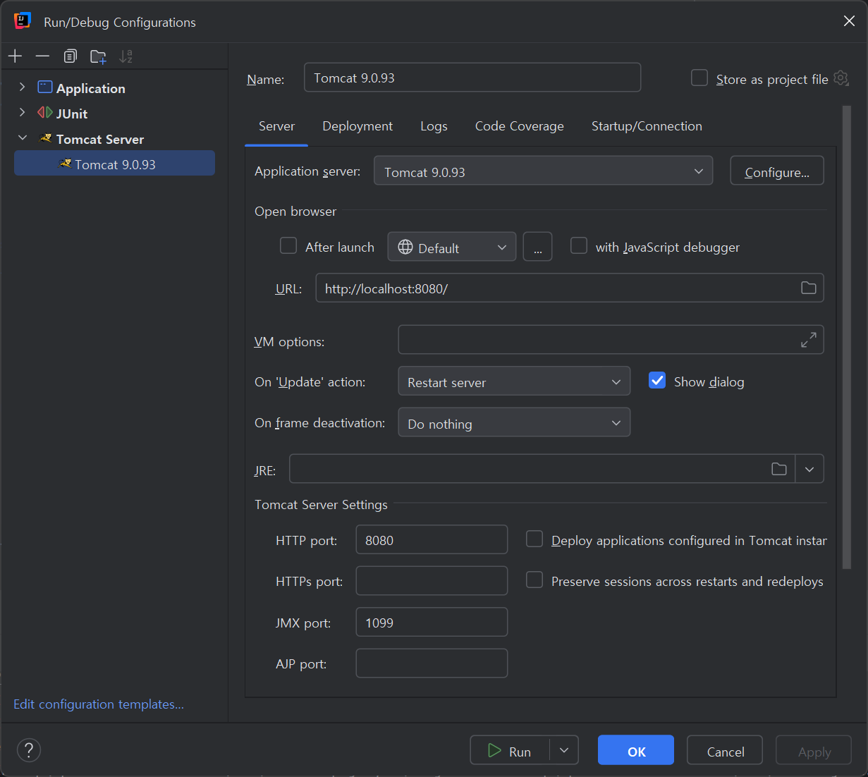Expand the Application tree node
The width and height of the screenshot is (868, 777).
23,87
